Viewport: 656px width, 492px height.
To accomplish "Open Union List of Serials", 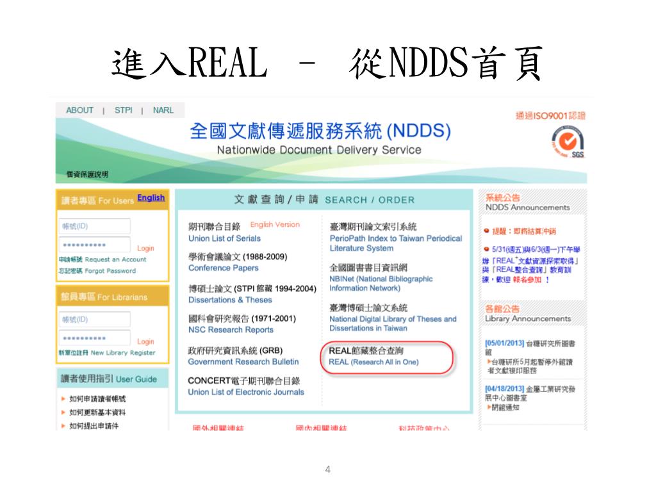I will pyautogui.click(x=224, y=238).
